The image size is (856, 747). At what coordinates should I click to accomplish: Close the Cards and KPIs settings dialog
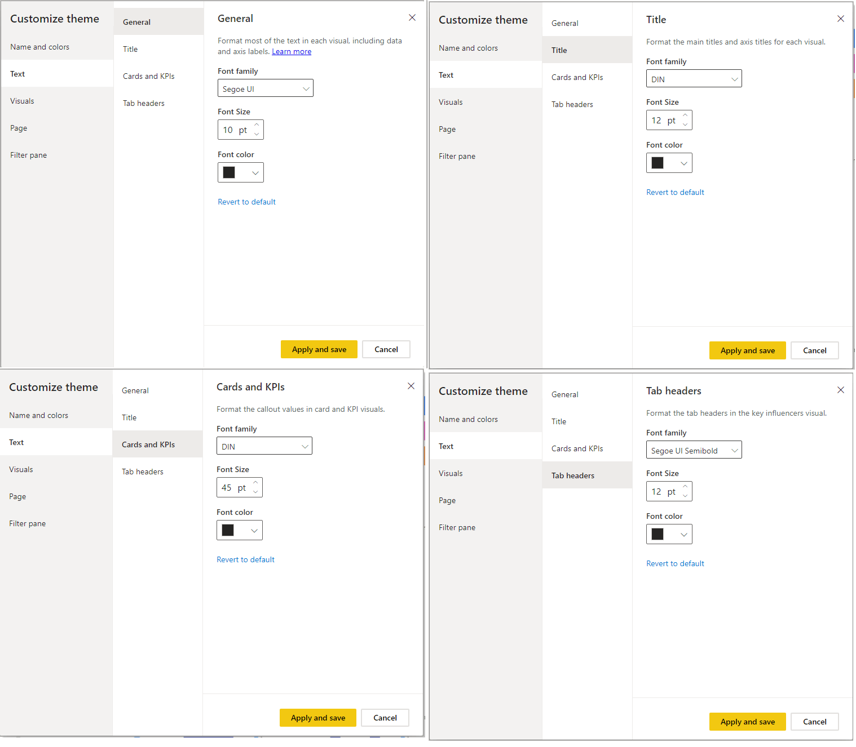[411, 386]
